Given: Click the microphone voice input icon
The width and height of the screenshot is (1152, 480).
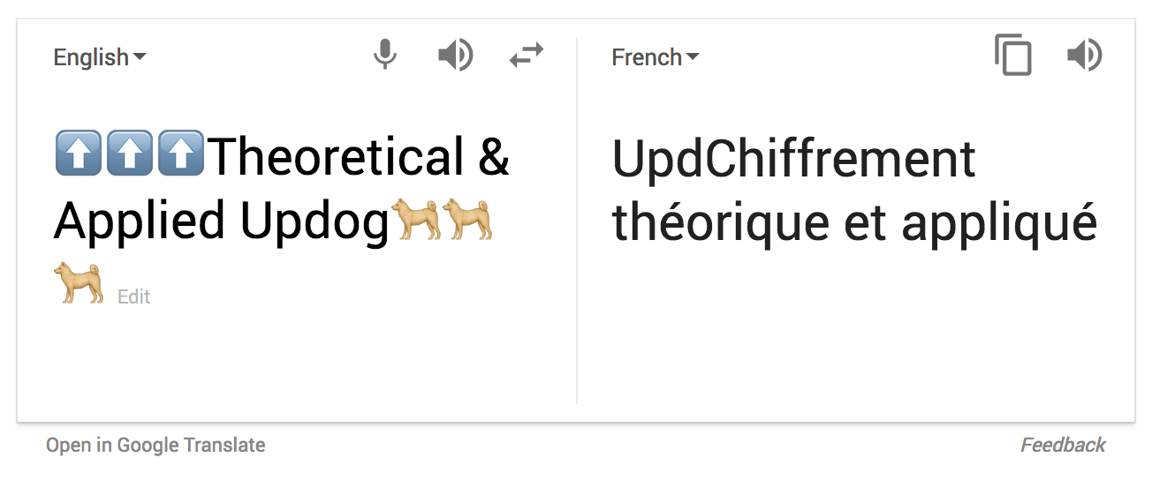Looking at the screenshot, I should click(384, 56).
